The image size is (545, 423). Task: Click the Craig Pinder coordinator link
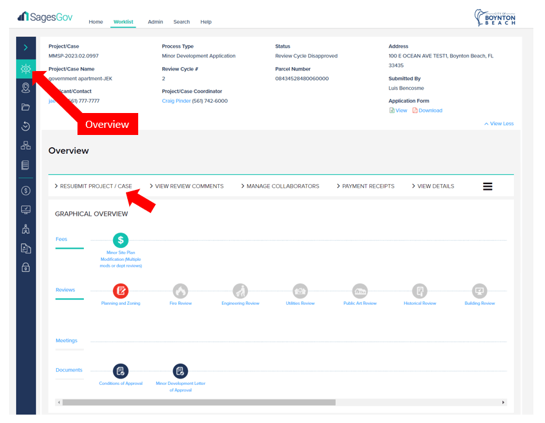[x=176, y=101]
